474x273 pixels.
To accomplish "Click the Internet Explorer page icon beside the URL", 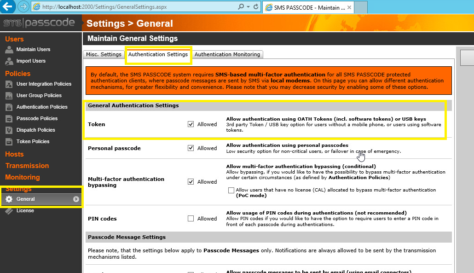I will [x=36, y=6].
